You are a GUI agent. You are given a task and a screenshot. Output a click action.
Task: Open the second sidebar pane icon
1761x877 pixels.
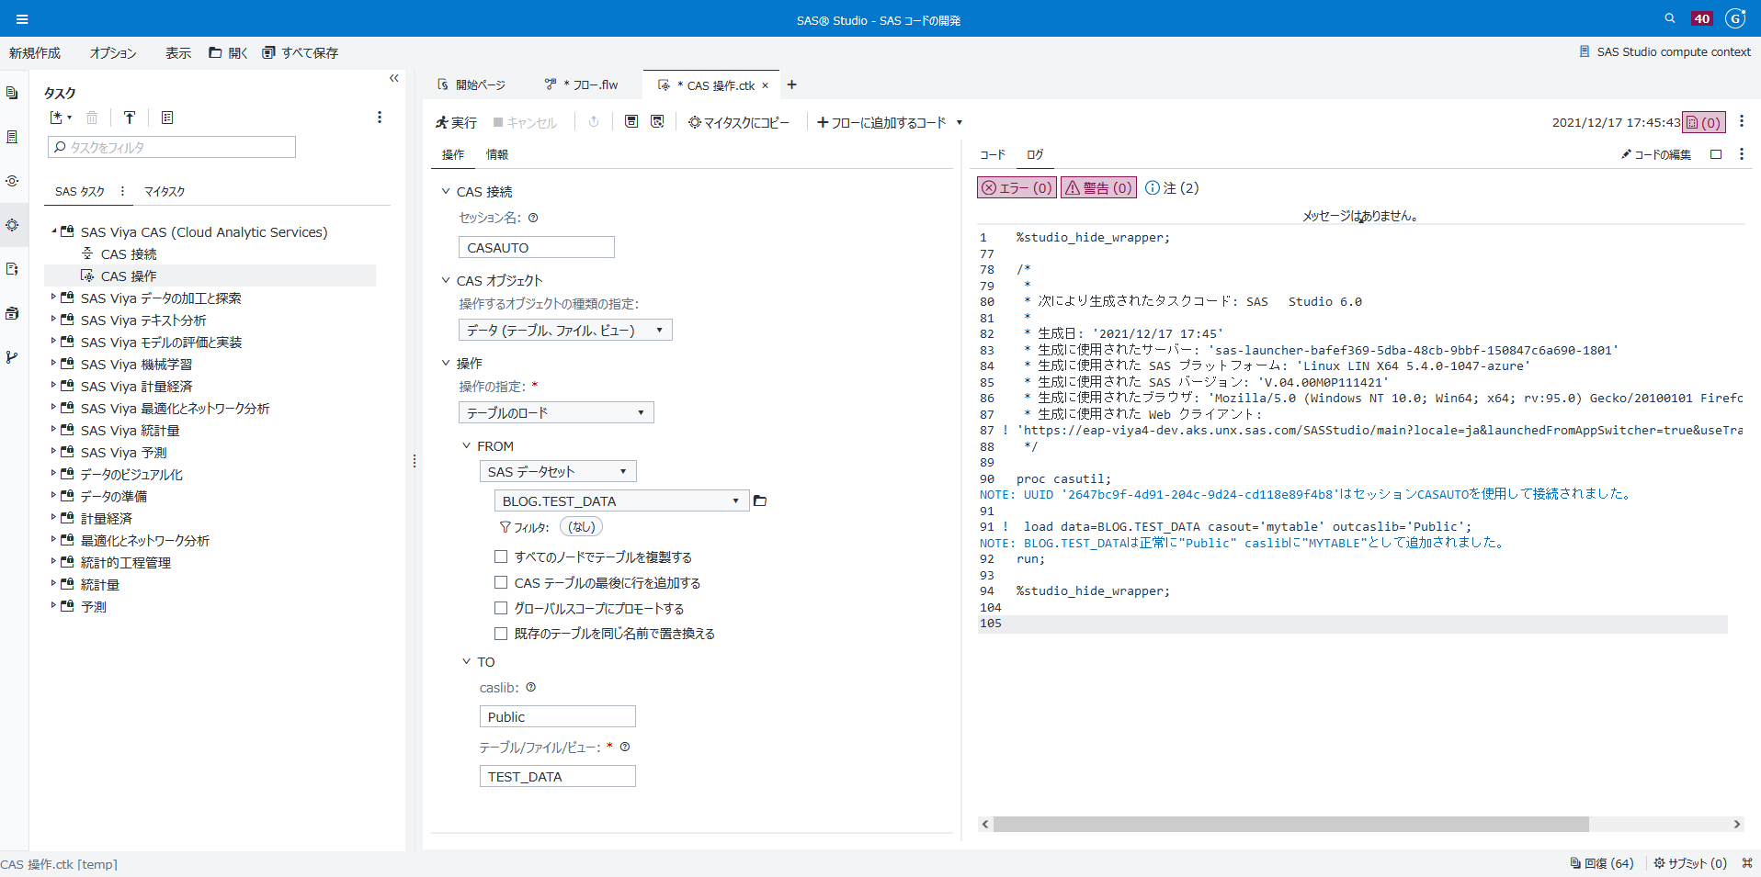click(12, 137)
